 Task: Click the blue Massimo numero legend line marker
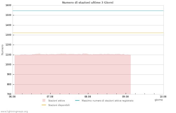pyautogui.click(x=77, y=100)
